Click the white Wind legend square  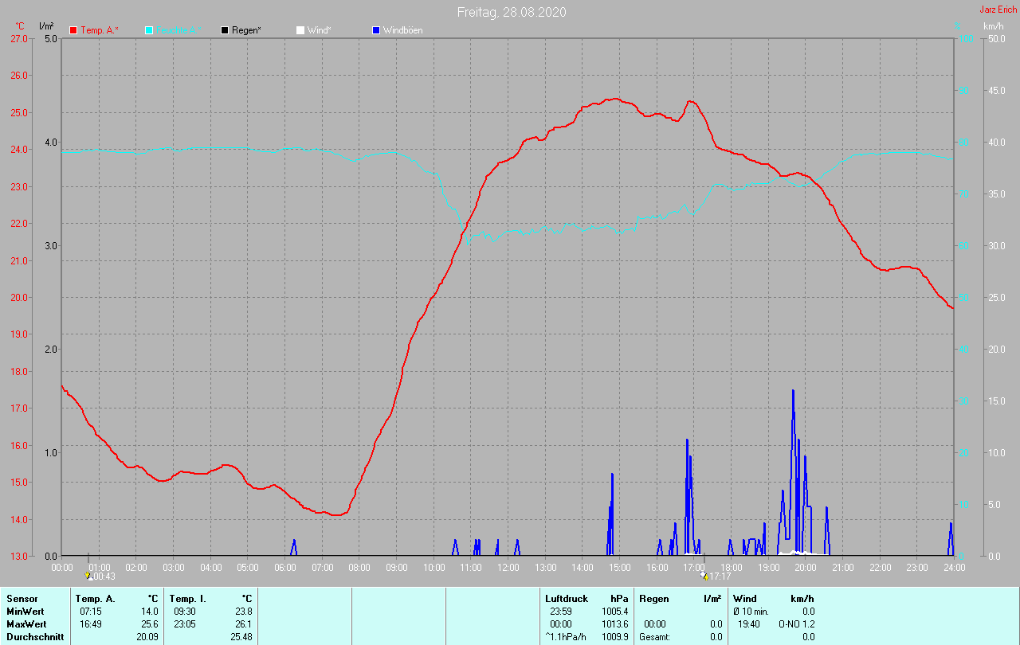(x=300, y=30)
